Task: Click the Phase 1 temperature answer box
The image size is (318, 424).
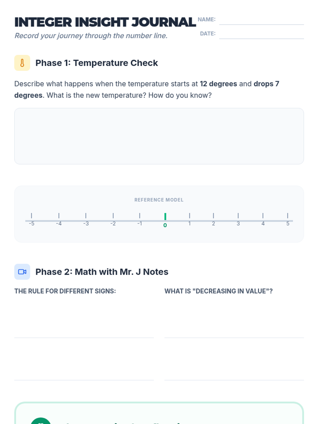Action: click(159, 136)
